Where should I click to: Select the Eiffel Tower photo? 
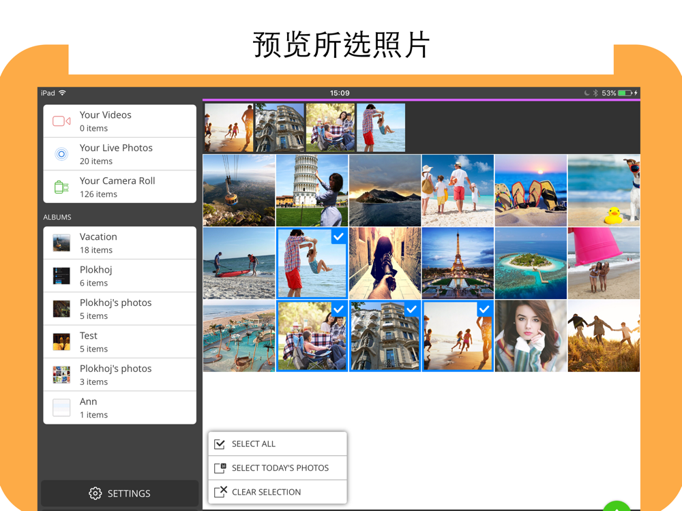coord(458,263)
